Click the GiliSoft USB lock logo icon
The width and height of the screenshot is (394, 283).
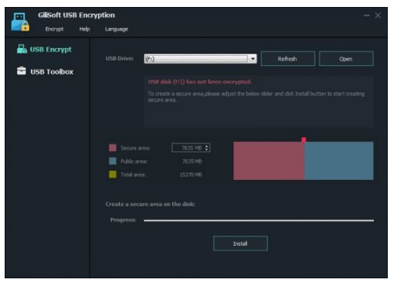tap(20, 22)
